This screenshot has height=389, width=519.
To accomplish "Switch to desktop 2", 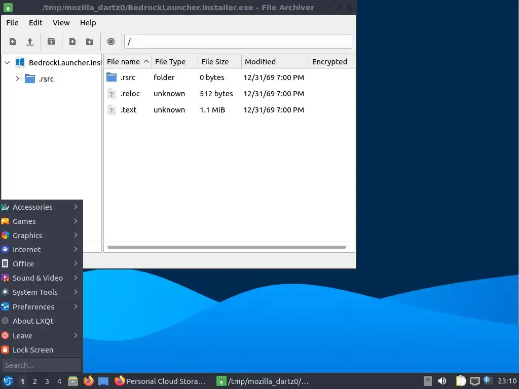I will (x=35, y=381).
